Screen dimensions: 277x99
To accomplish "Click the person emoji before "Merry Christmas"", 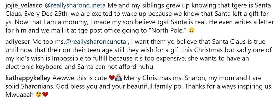I will 118,78.
